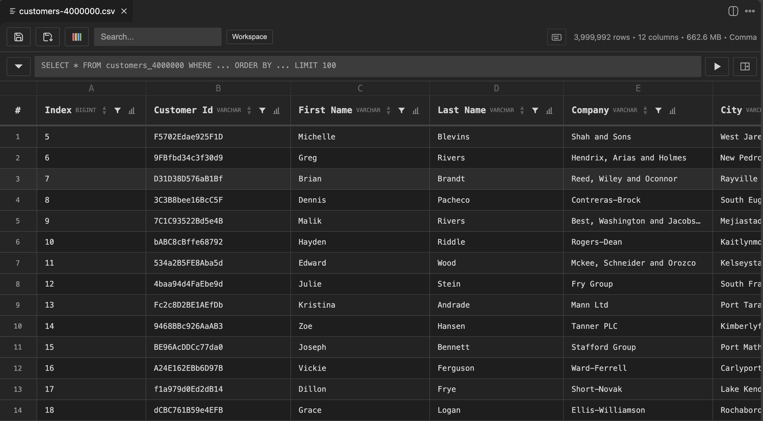Select column letter B header

click(x=218, y=88)
